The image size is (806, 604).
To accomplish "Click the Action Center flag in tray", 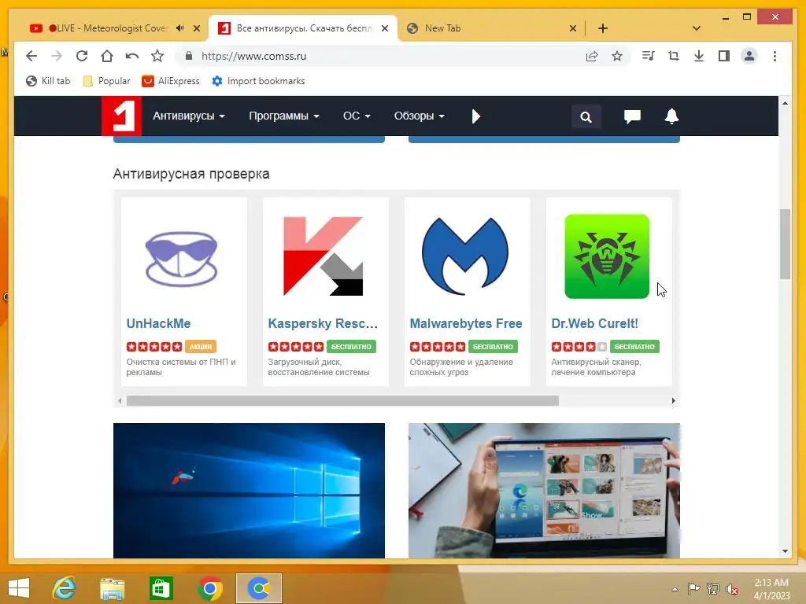I will 694,588.
